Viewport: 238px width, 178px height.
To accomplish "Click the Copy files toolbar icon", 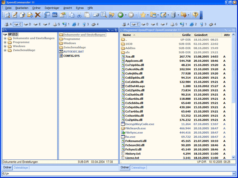I will tap(23, 15).
